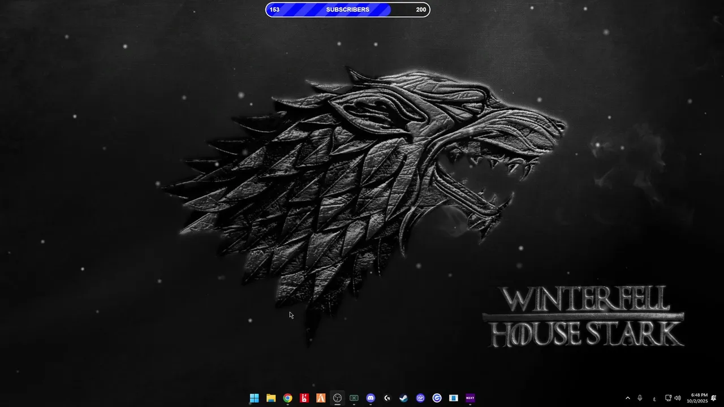
Task: Open the volume control in tray
Action: [678, 398]
